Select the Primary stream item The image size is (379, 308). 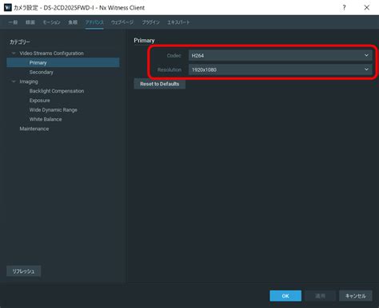click(x=63, y=63)
